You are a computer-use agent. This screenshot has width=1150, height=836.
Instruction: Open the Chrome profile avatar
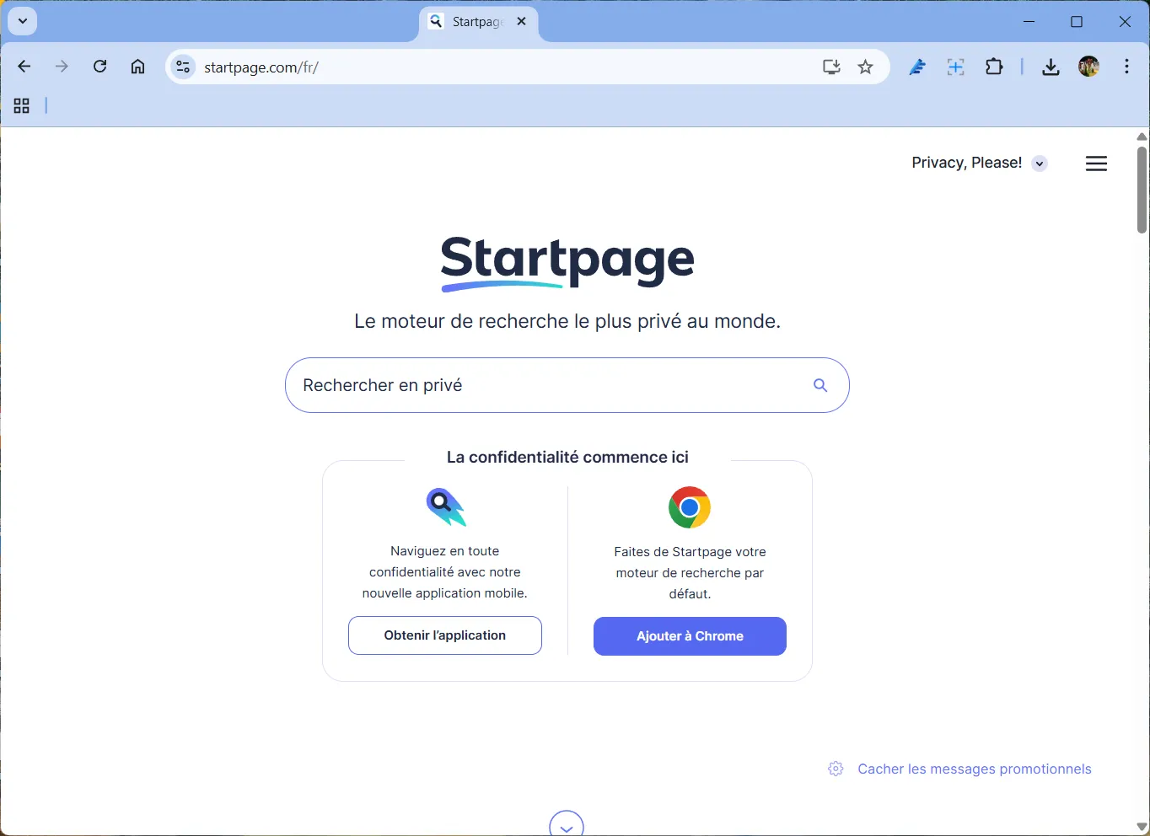[1088, 67]
